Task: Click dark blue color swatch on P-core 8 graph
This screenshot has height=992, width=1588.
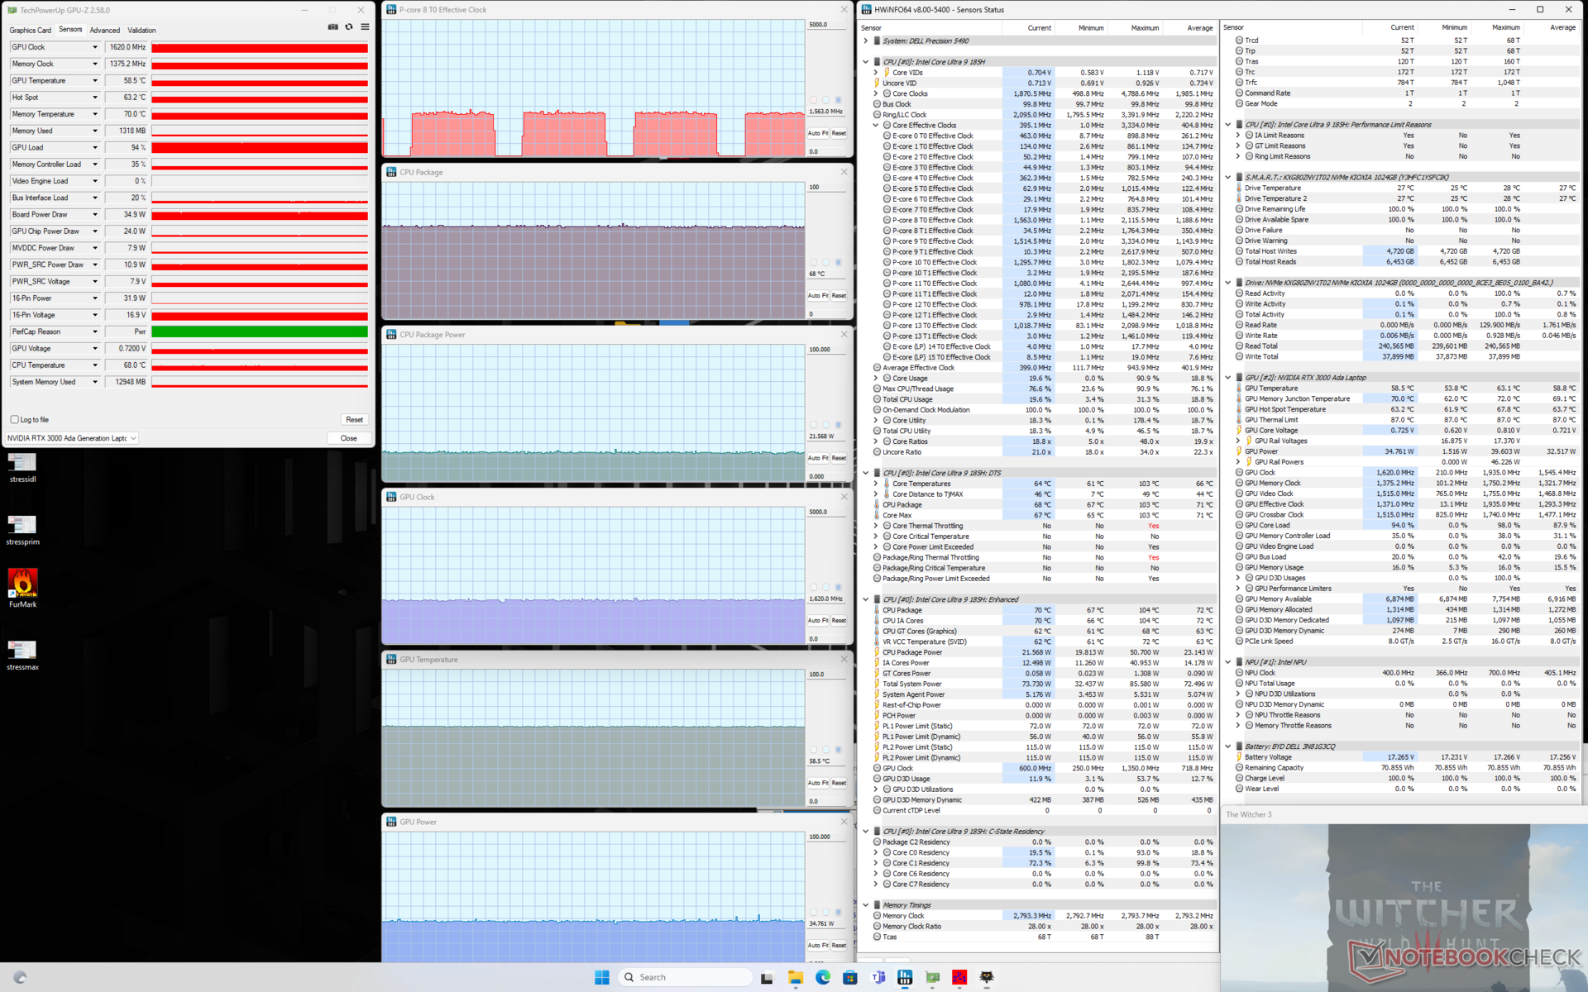Action: click(838, 100)
